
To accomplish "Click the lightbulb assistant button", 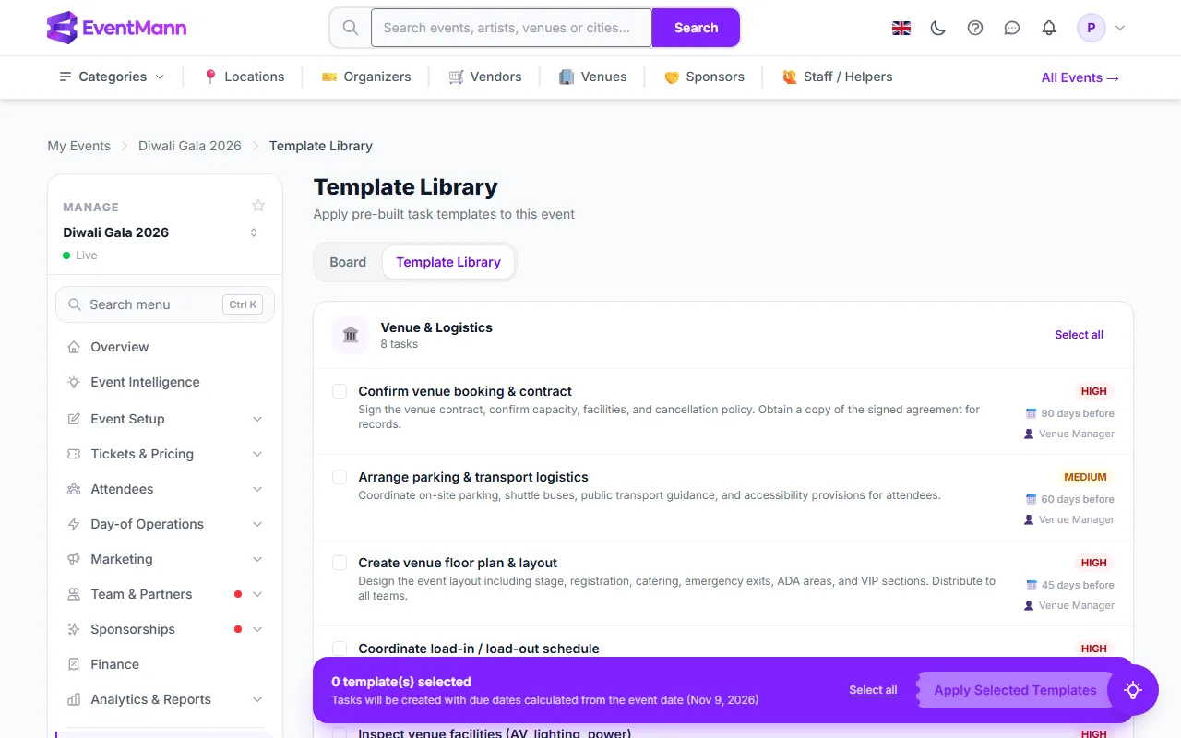I will 1133,690.
